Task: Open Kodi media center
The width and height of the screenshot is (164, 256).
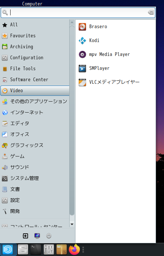Action: pyautogui.click(x=116, y=41)
